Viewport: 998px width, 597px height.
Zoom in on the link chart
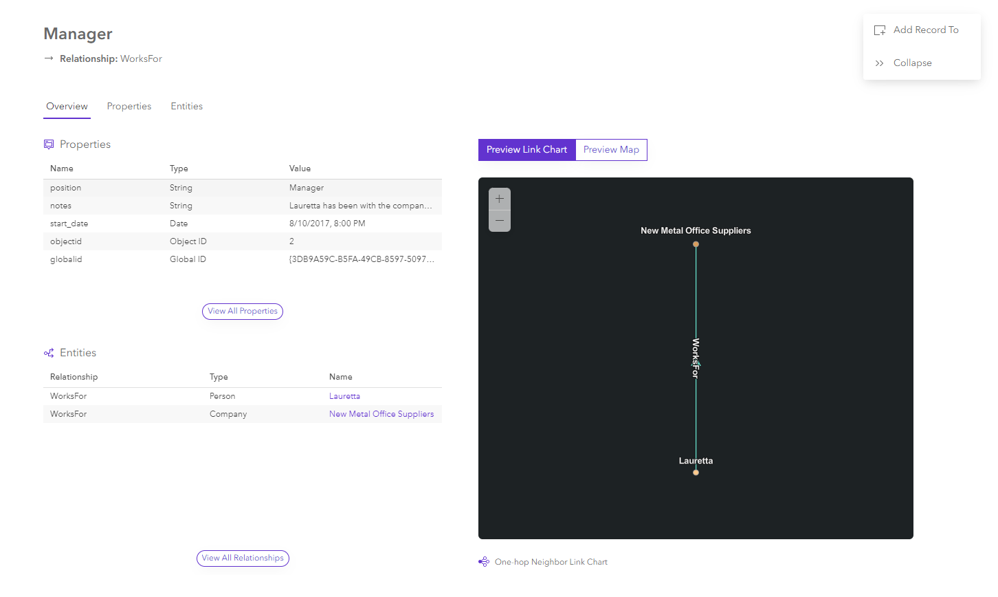[x=499, y=198]
